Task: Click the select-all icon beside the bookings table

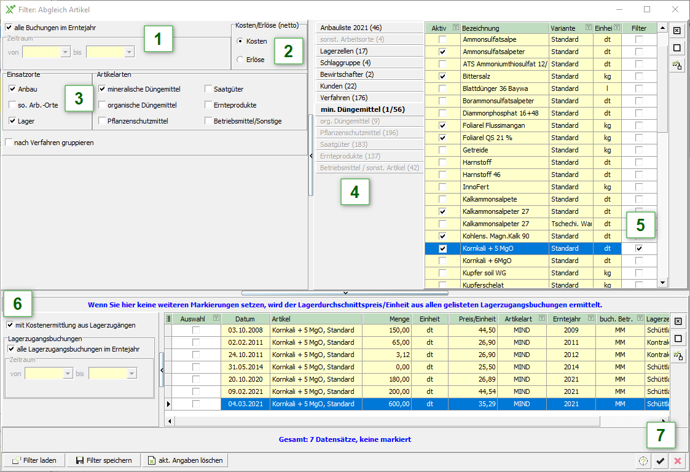Action: click(x=677, y=321)
